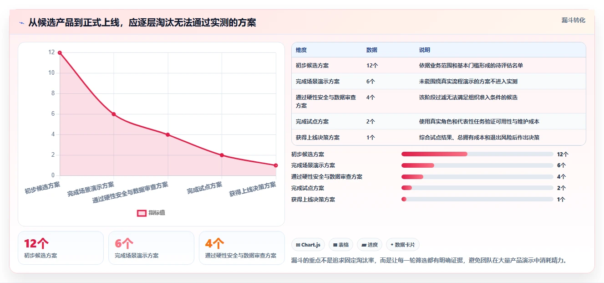Viewport: 604px width, 283px height.
Task: Click the 12个 value beside the top progress bar
Action: [563, 154]
